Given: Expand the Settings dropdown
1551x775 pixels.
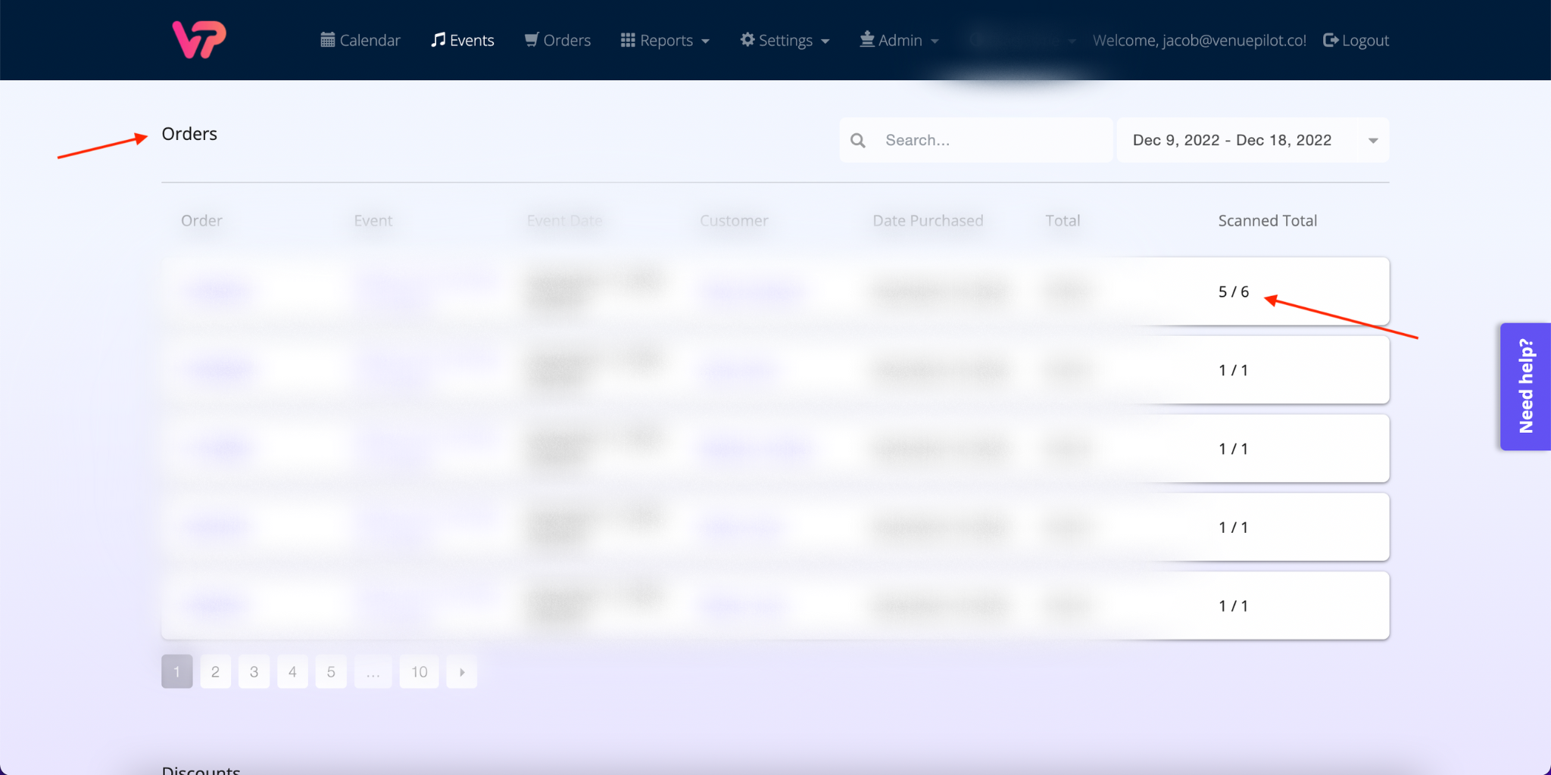Looking at the screenshot, I should (785, 39).
